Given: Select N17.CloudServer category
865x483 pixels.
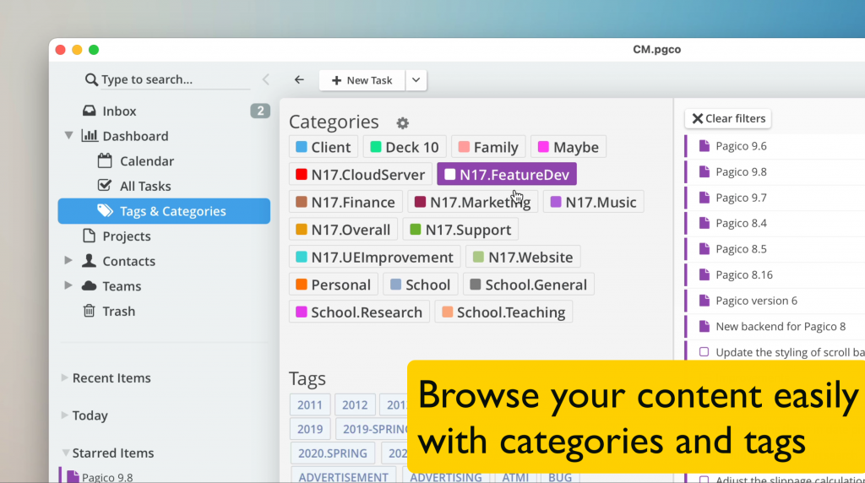Looking at the screenshot, I should [x=360, y=175].
